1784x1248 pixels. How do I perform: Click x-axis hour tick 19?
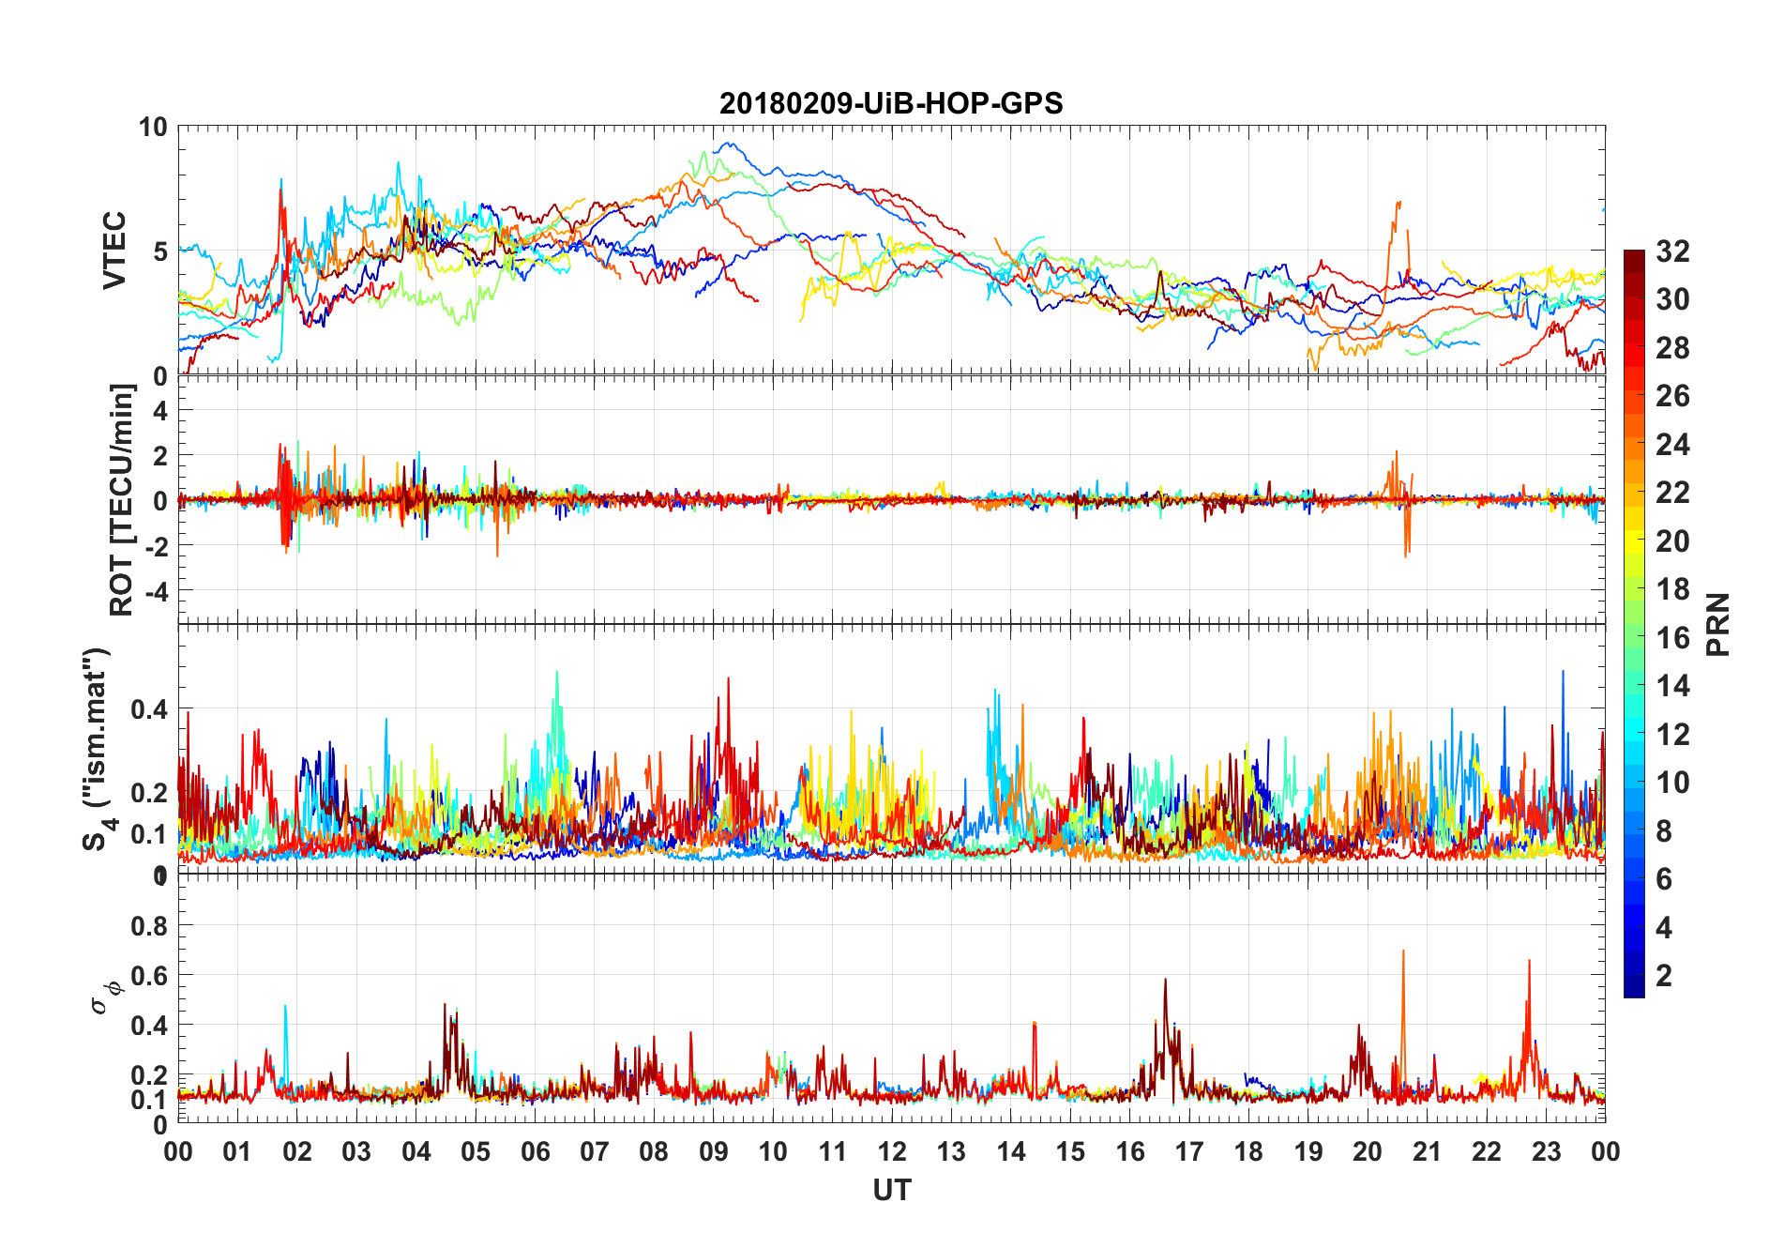coord(1308,1152)
